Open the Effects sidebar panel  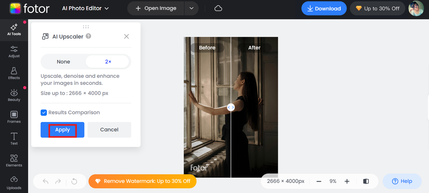14,73
